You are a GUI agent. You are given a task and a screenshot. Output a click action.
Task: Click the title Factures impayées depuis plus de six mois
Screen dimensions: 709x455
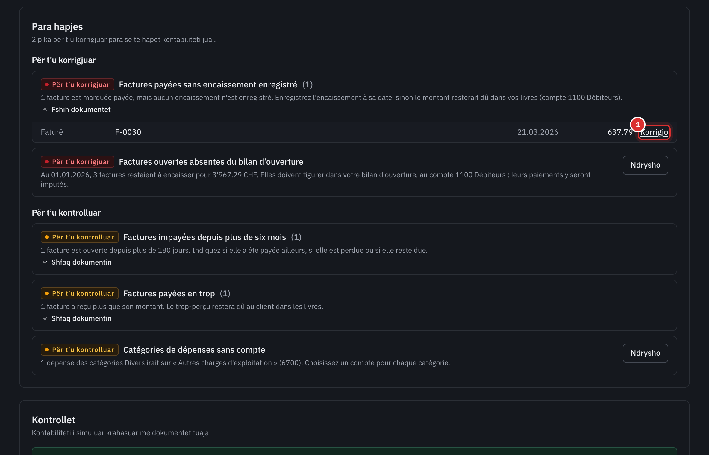pos(204,237)
